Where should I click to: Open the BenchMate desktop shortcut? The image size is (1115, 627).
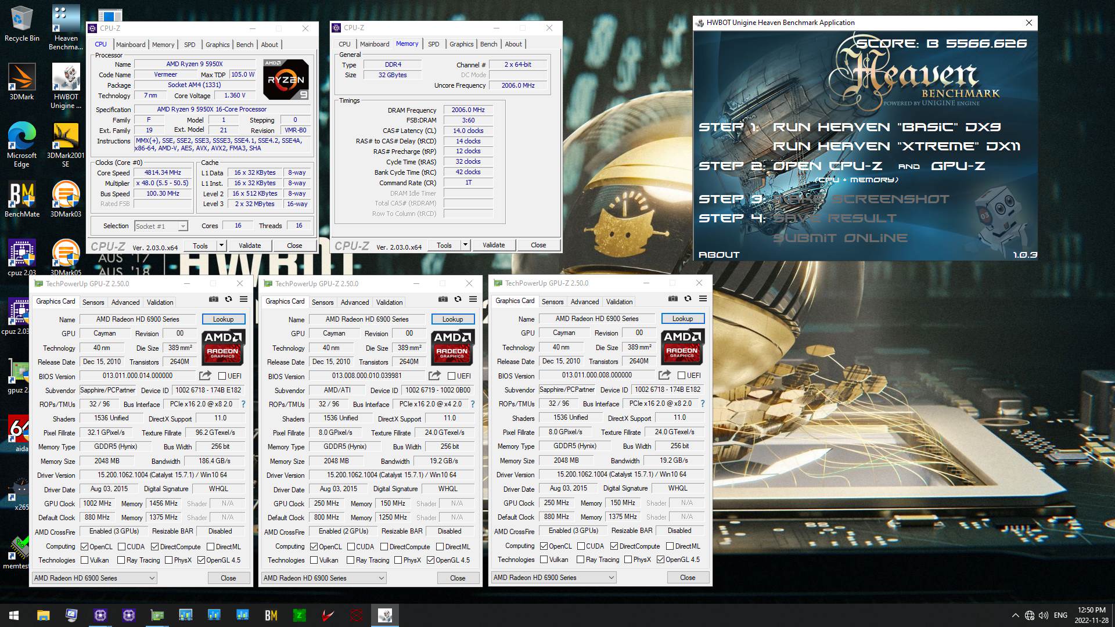[x=22, y=199]
